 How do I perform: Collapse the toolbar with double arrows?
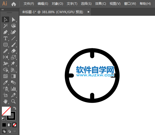[x=3, y=9]
